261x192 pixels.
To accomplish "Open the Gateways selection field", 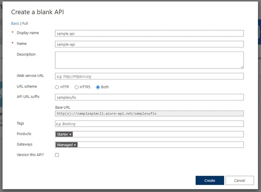I will tap(149, 144).
